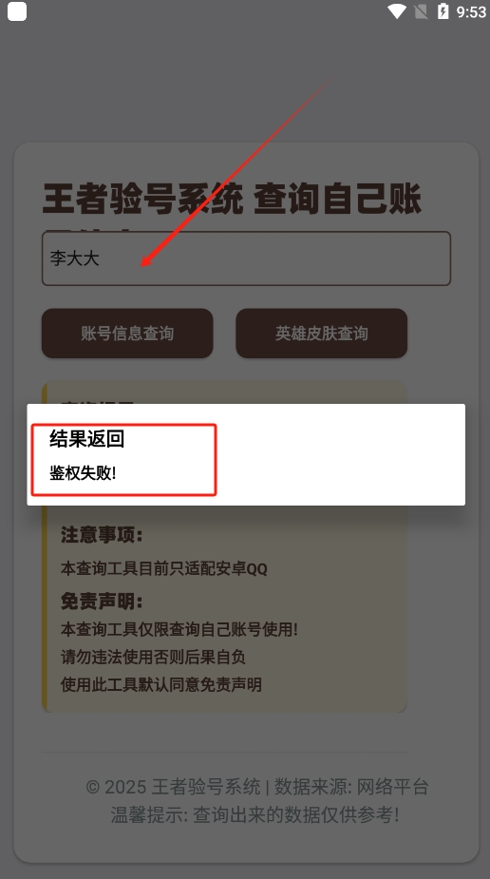Tap the Wi-Fi status icon
490x879 pixels.
click(397, 11)
